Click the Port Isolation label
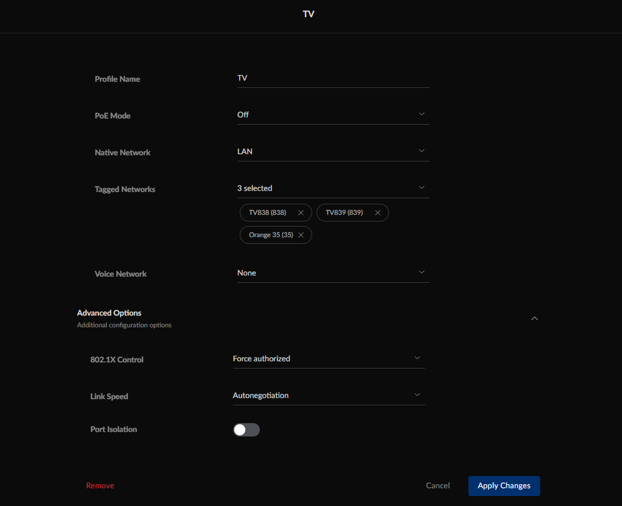The image size is (622, 506). coord(113,429)
